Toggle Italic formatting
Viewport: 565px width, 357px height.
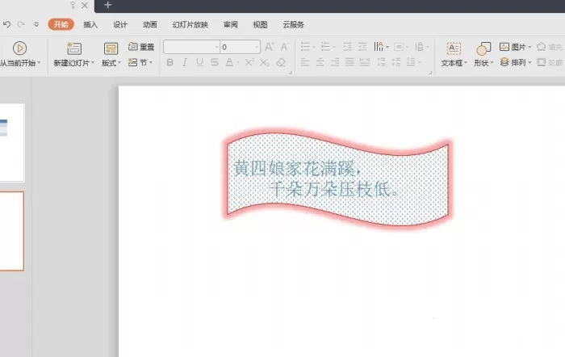tap(185, 62)
